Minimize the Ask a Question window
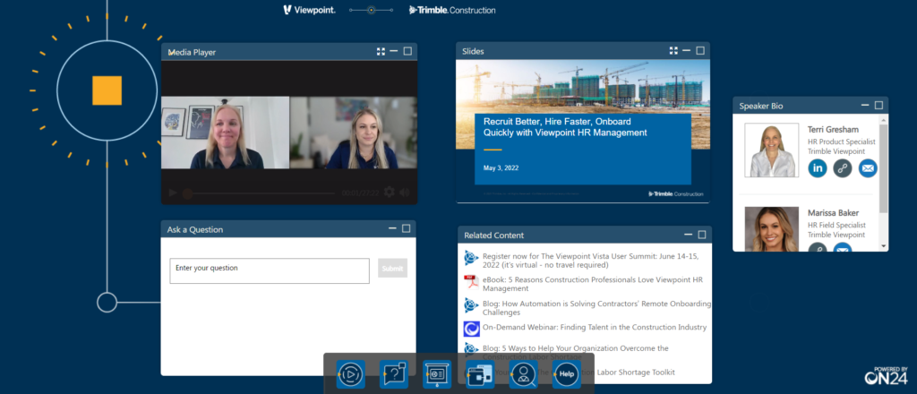 click(x=392, y=228)
